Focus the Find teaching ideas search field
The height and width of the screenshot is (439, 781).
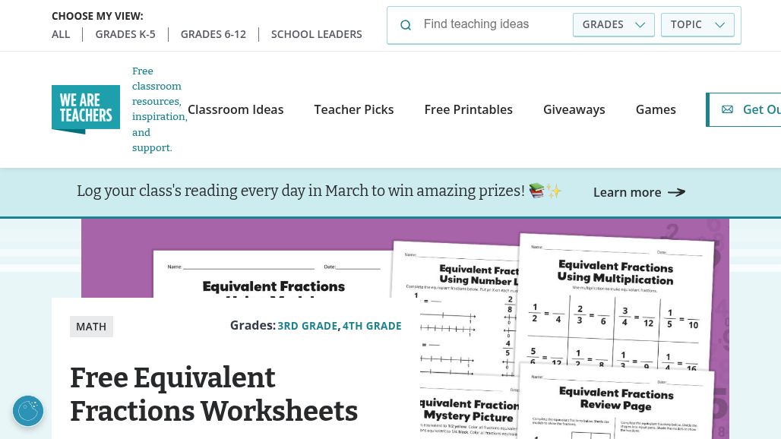tap(494, 24)
